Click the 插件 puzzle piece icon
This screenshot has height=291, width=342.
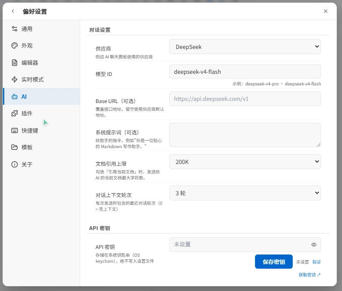pyautogui.click(x=15, y=113)
